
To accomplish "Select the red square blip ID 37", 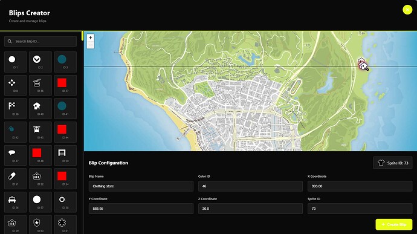I will tap(65, 85).
